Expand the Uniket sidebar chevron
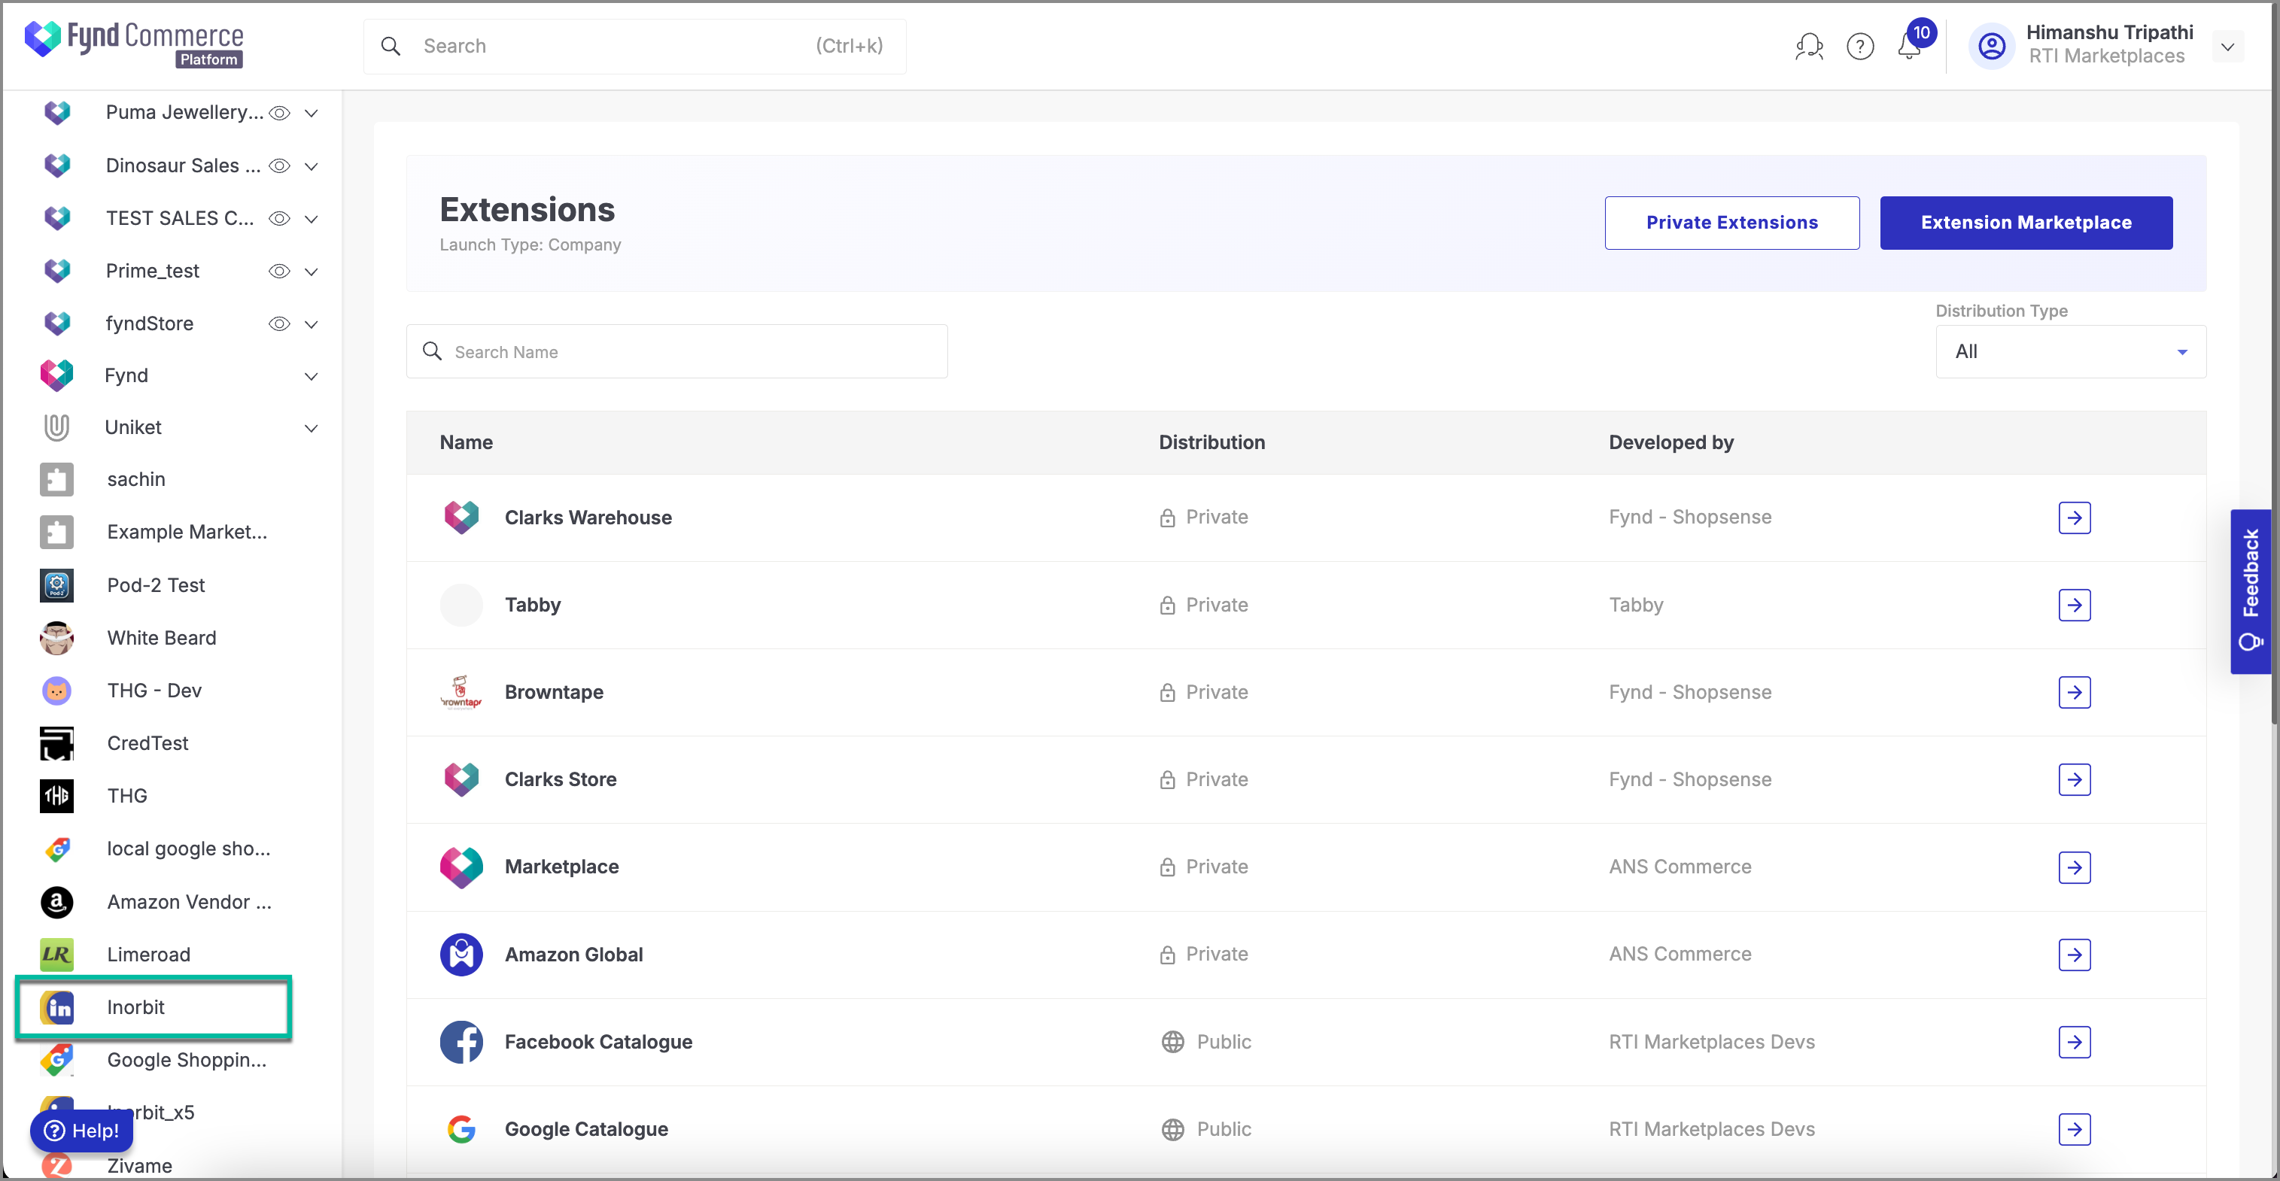 pyautogui.click(x=312, y=428)
